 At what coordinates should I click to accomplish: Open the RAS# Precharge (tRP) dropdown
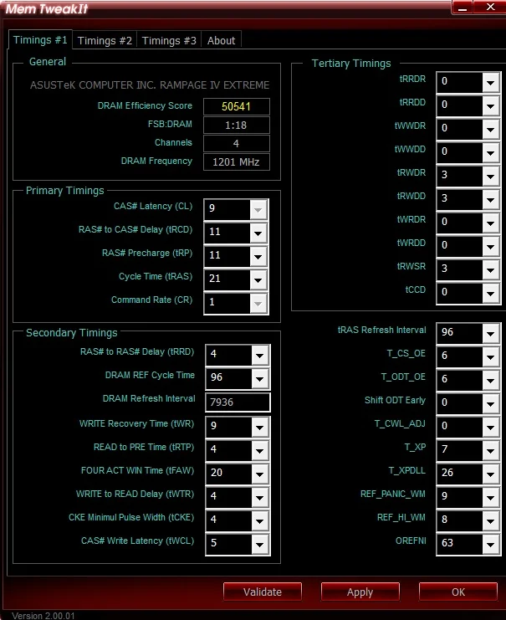coord(258,256)
